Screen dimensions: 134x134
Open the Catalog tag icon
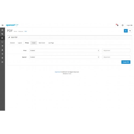point(2,34)
